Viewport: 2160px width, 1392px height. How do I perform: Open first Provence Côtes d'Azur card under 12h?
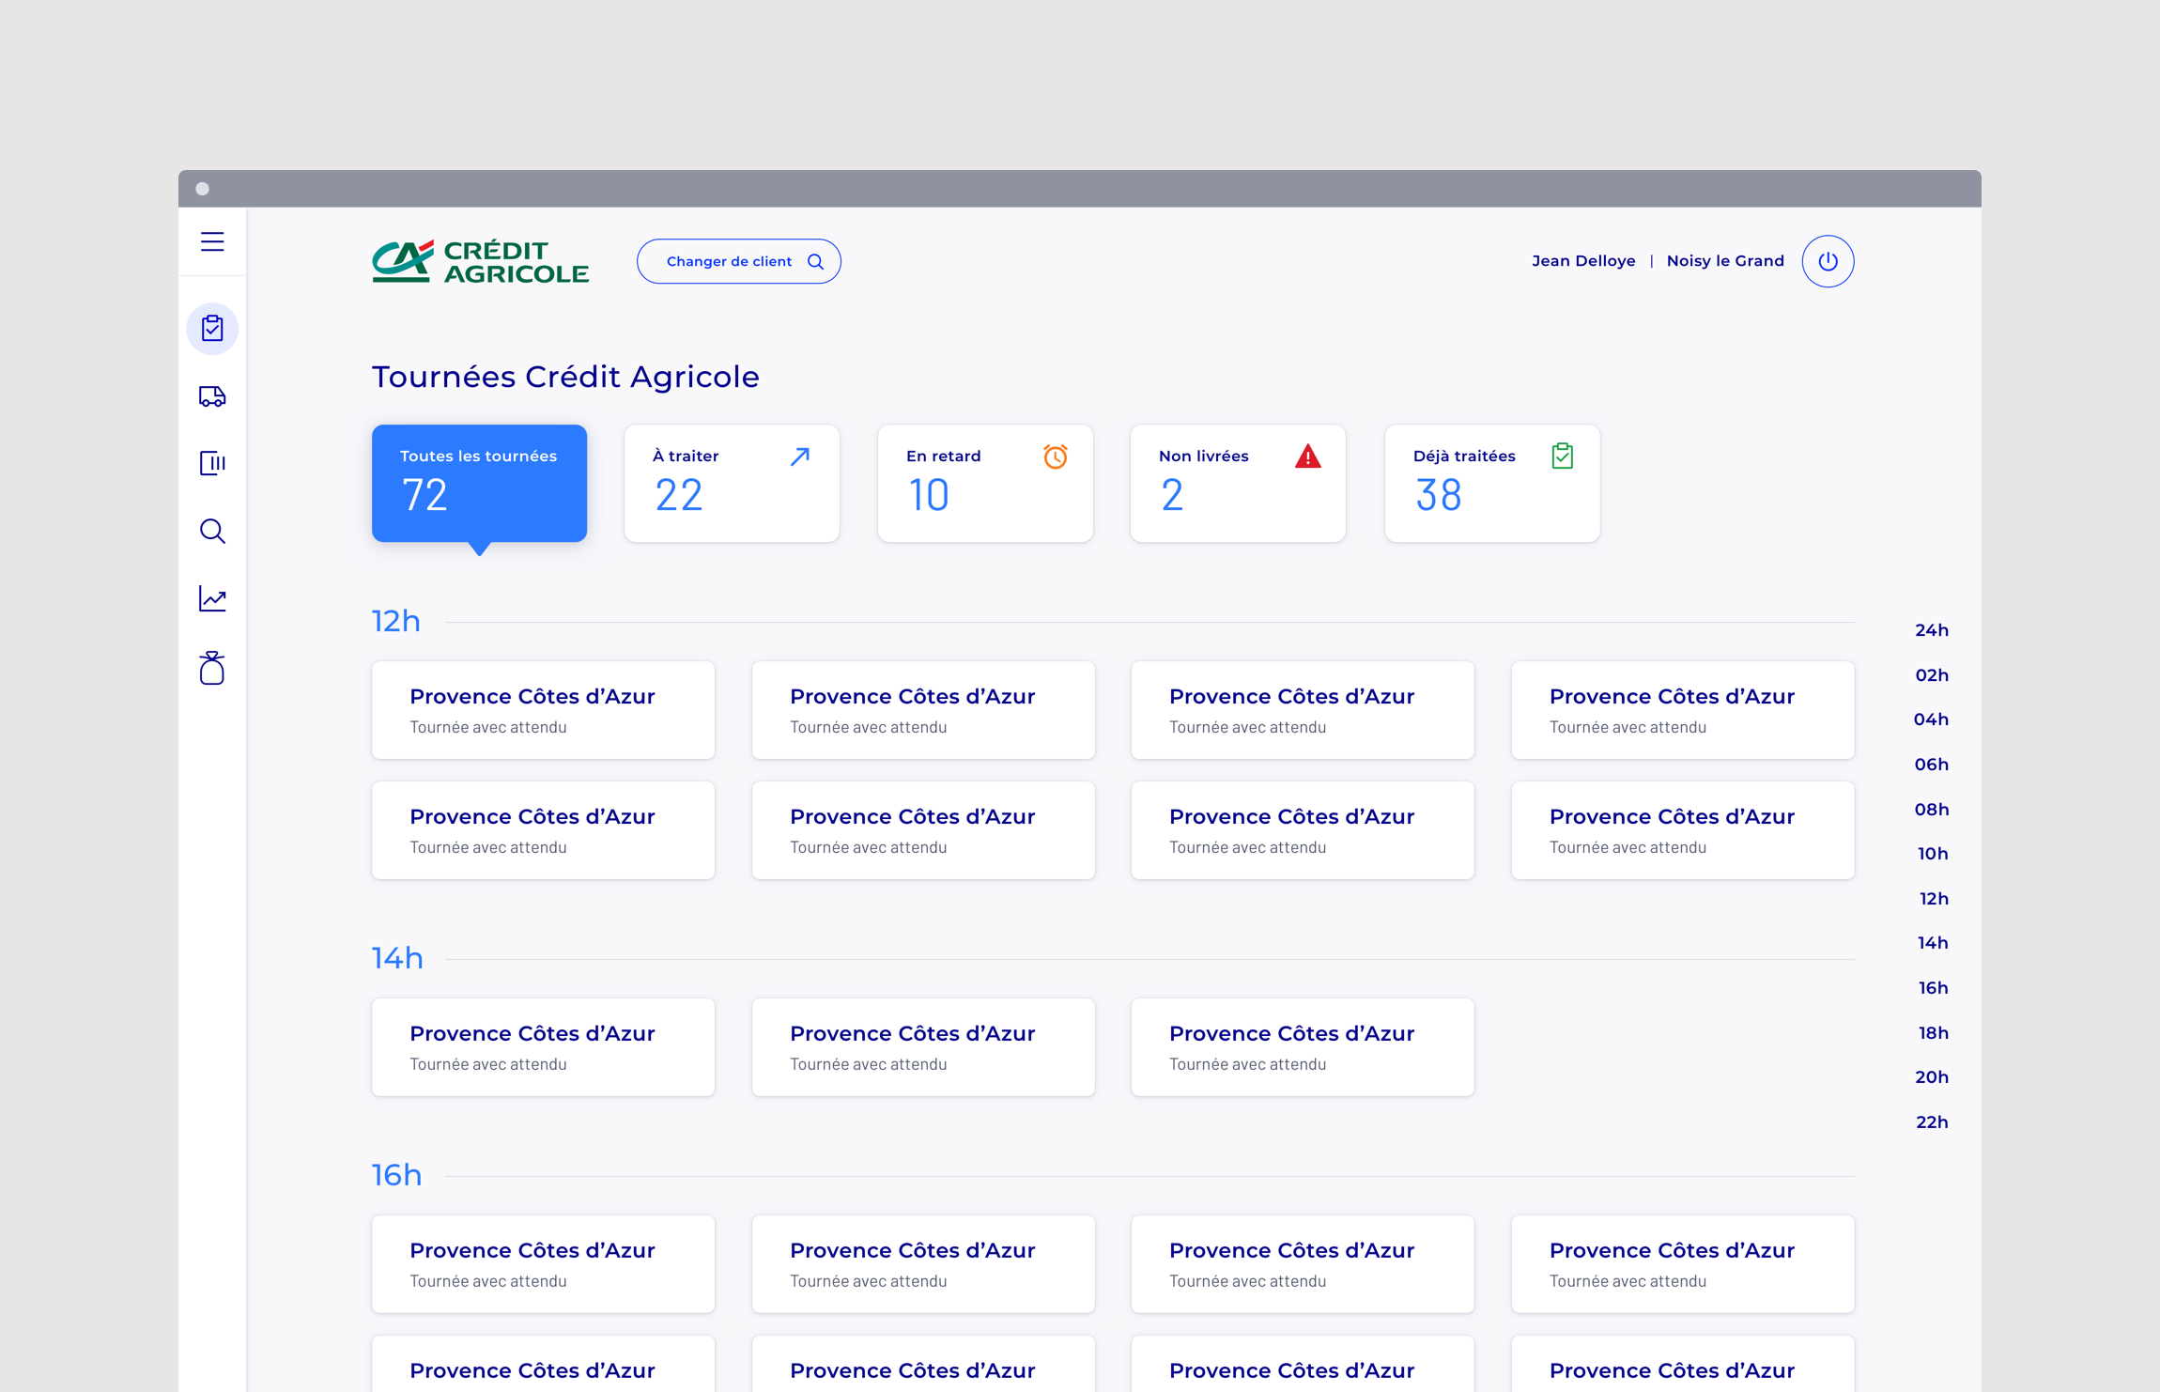[x=543, y=710]
